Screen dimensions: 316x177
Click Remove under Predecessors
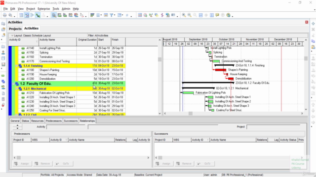(43, 164)
